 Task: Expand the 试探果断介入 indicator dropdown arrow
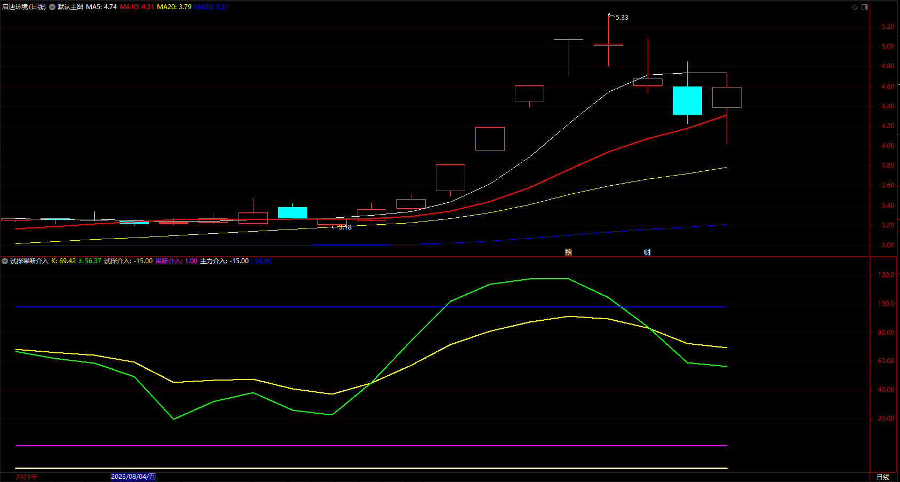(x=5, y=261)
